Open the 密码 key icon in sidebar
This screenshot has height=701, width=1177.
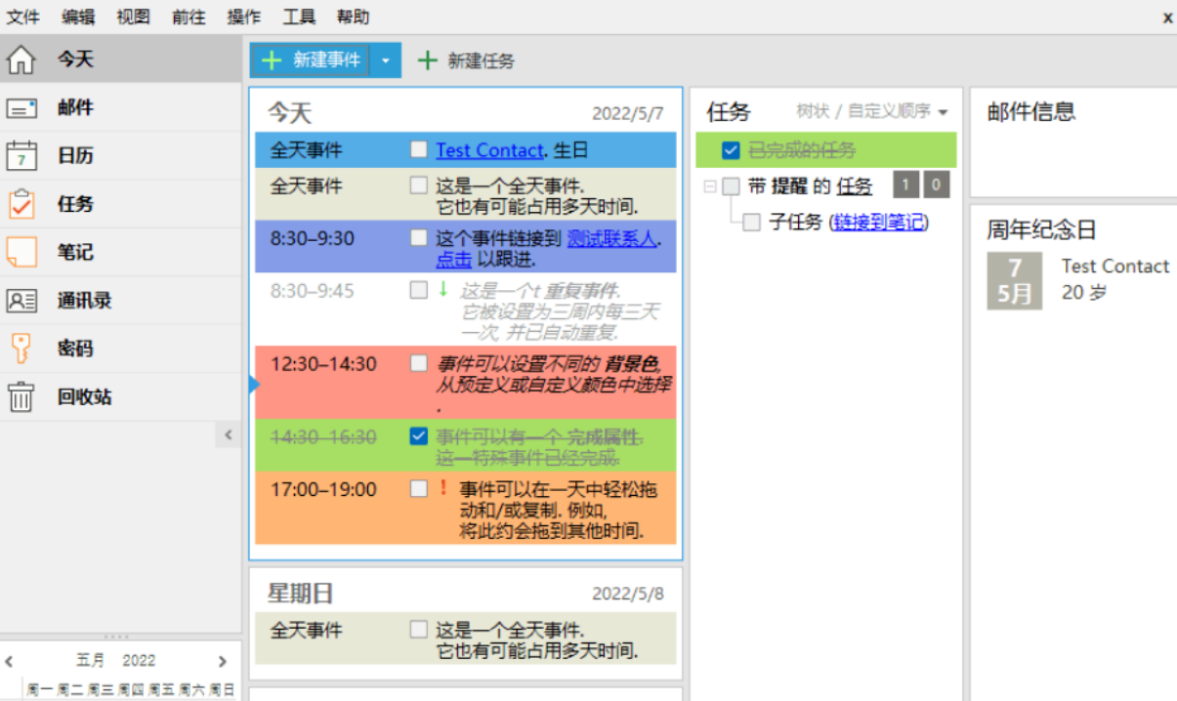point(21,349)
